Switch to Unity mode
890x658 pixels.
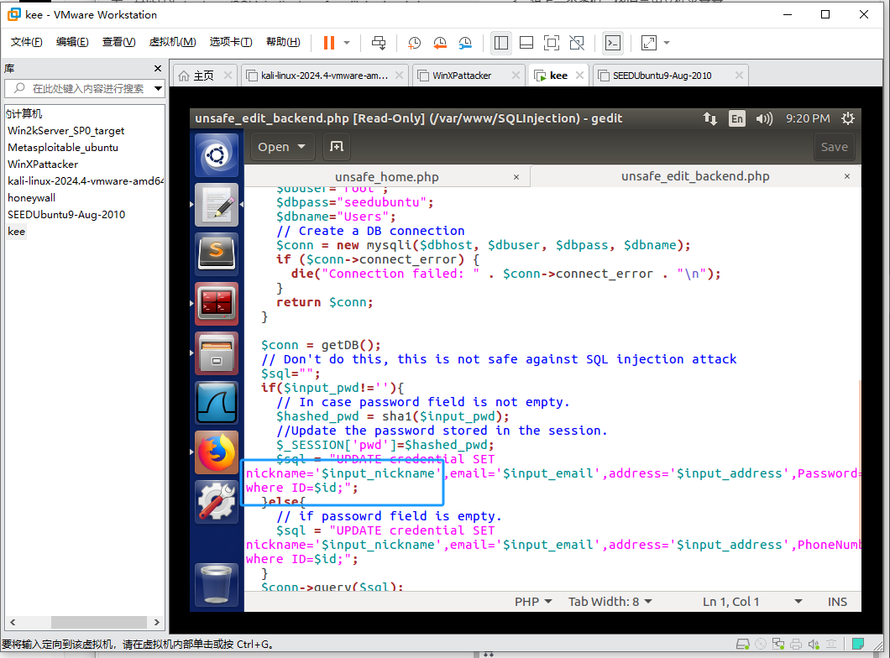[577, 43]
